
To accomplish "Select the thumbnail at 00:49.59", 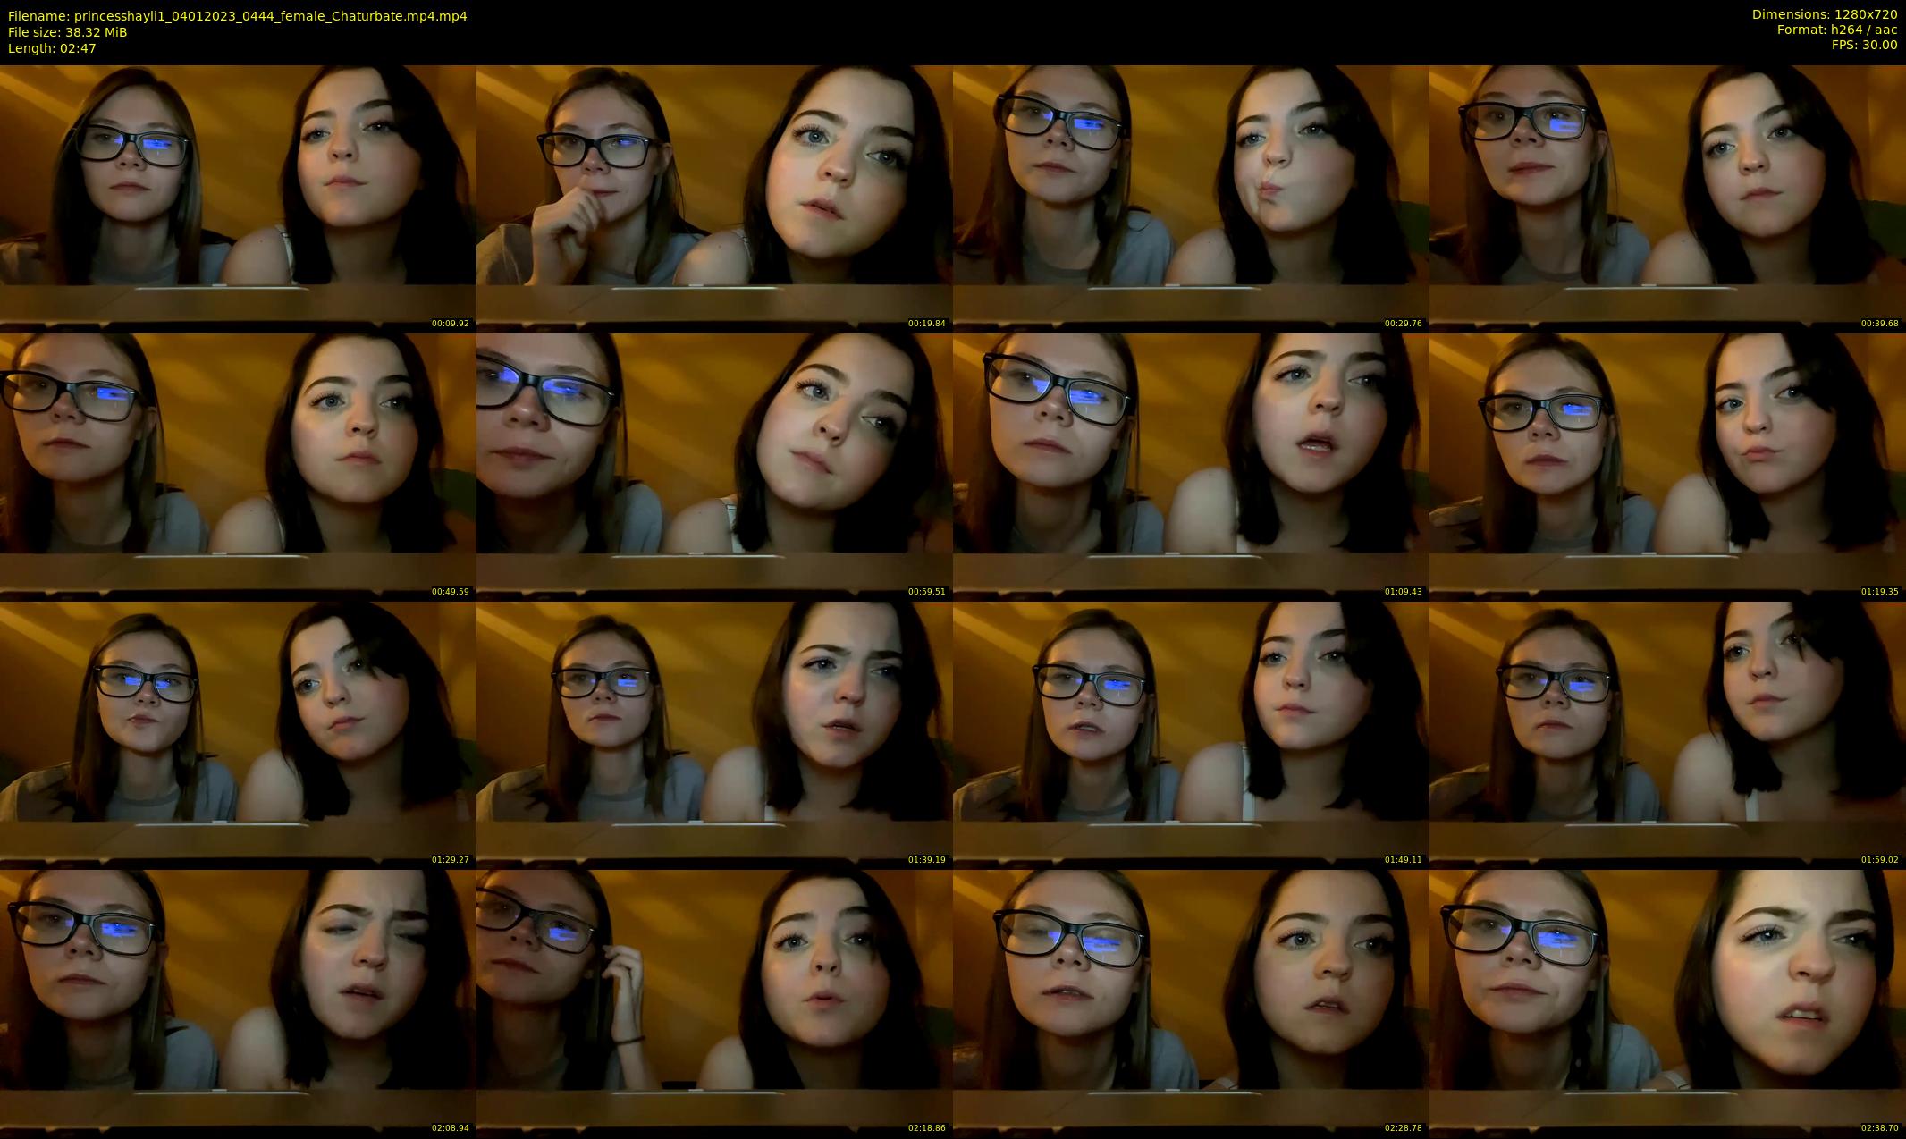I will click(238, 466).
